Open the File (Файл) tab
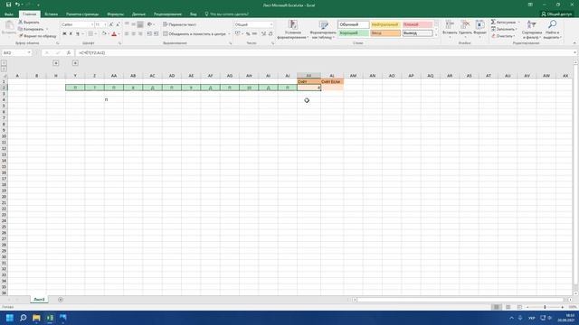The width and height of the screenshot is (579, 325). 9,14
